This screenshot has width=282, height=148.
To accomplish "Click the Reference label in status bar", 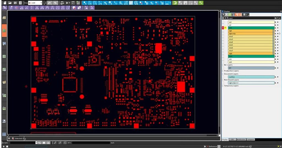I will [213, 147].
